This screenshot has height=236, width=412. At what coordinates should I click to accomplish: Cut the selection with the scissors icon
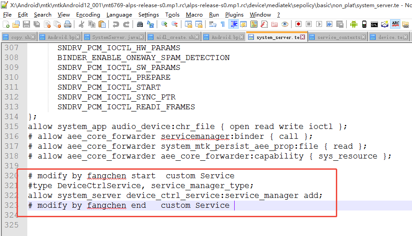[x=82, y=25]
